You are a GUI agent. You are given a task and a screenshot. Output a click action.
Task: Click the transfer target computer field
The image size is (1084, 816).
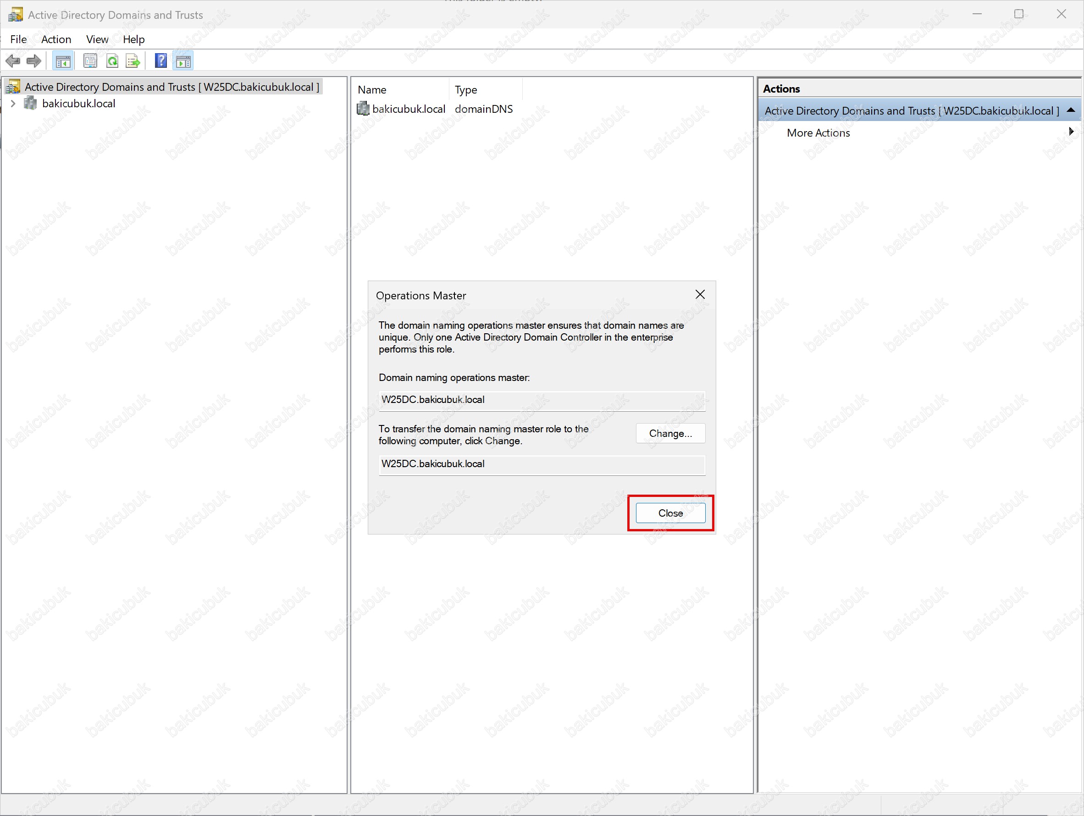pyautogui.click(x=542, y=464)
